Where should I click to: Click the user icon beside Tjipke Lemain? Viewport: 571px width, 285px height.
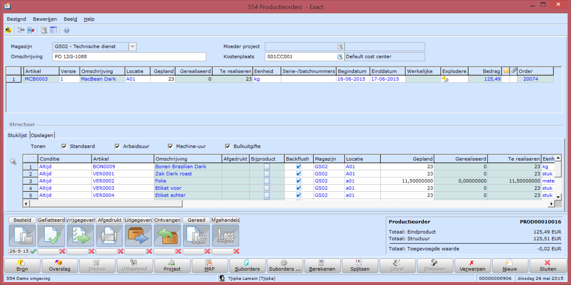pos(222,278)
